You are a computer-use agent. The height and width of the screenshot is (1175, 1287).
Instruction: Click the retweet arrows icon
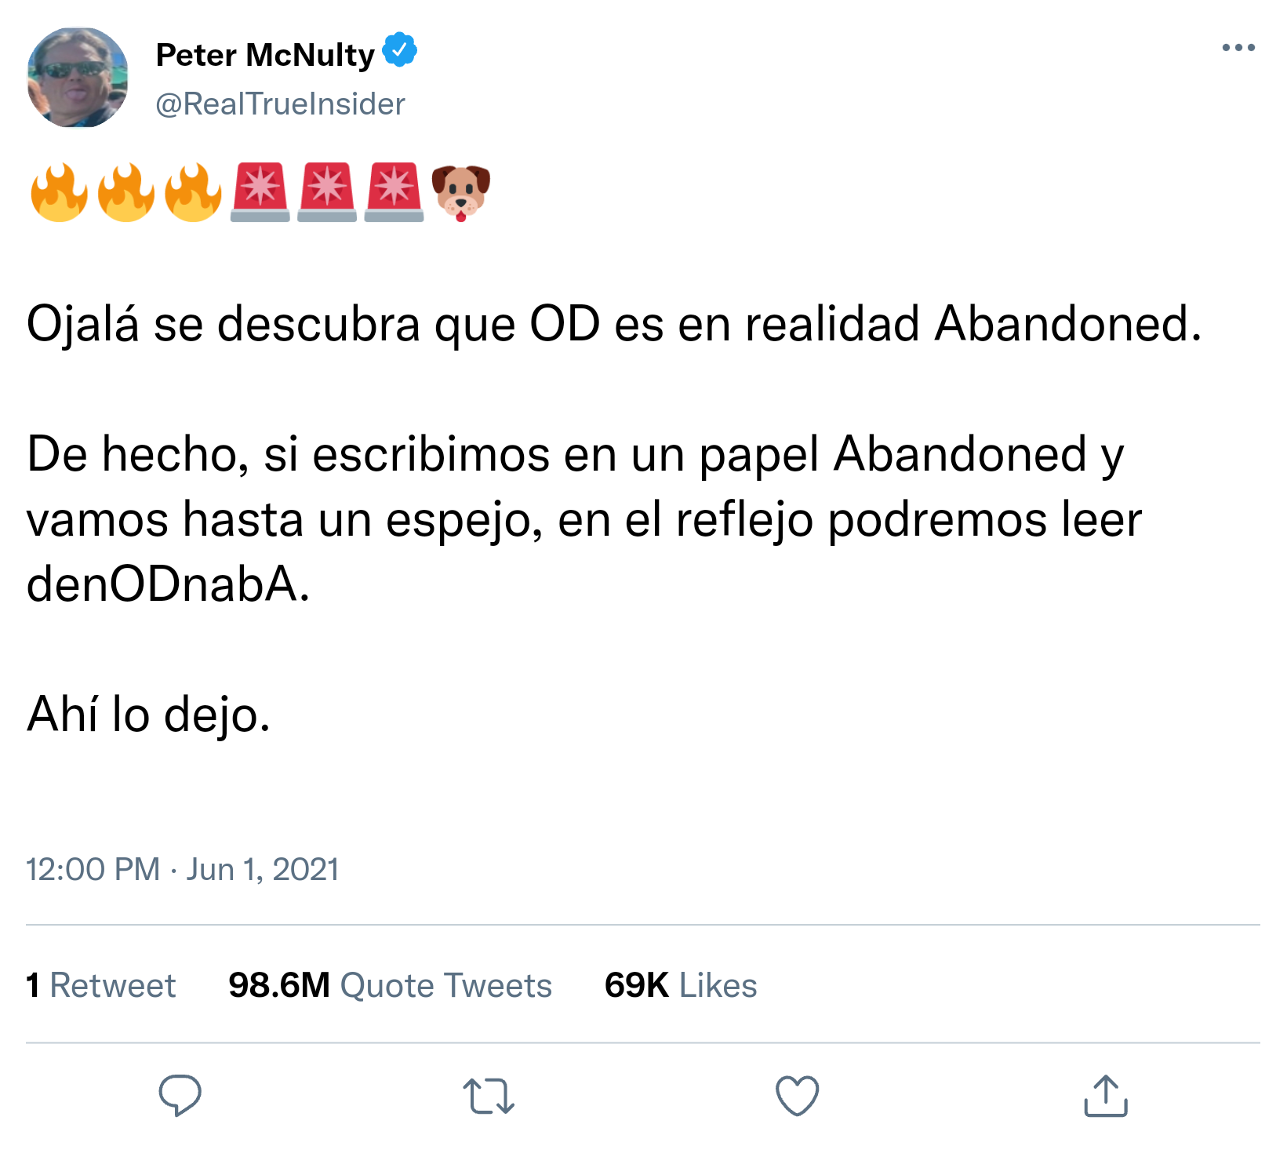(489, 1096)
